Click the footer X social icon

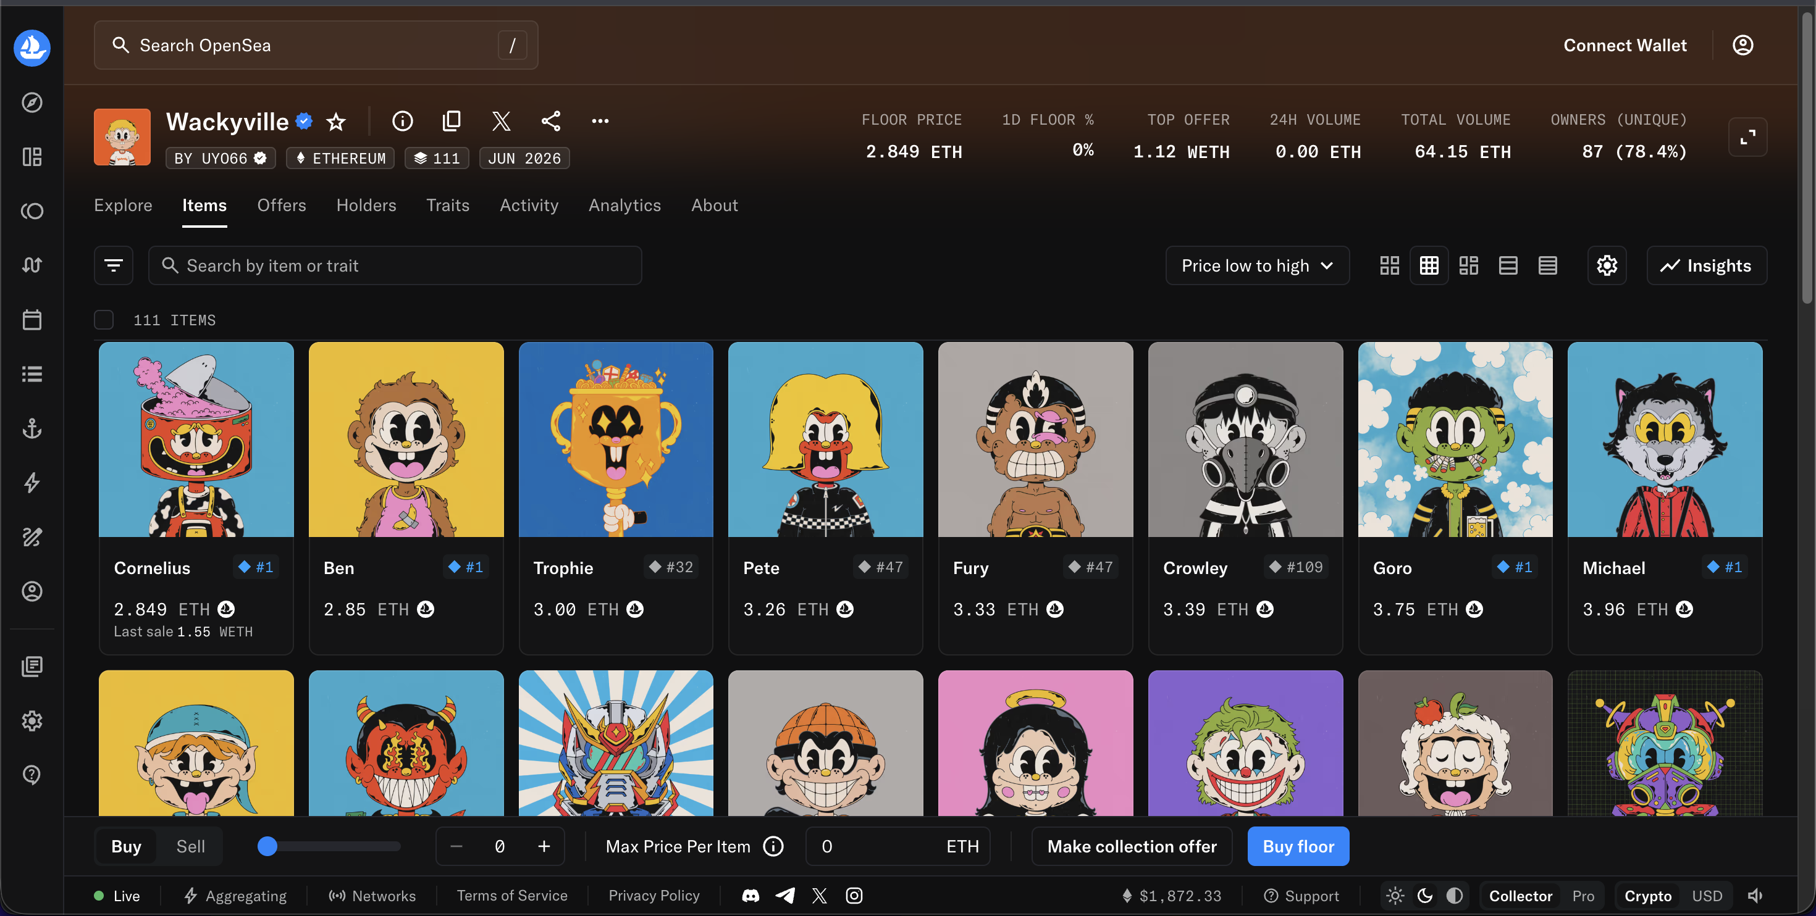pos(819,896)
